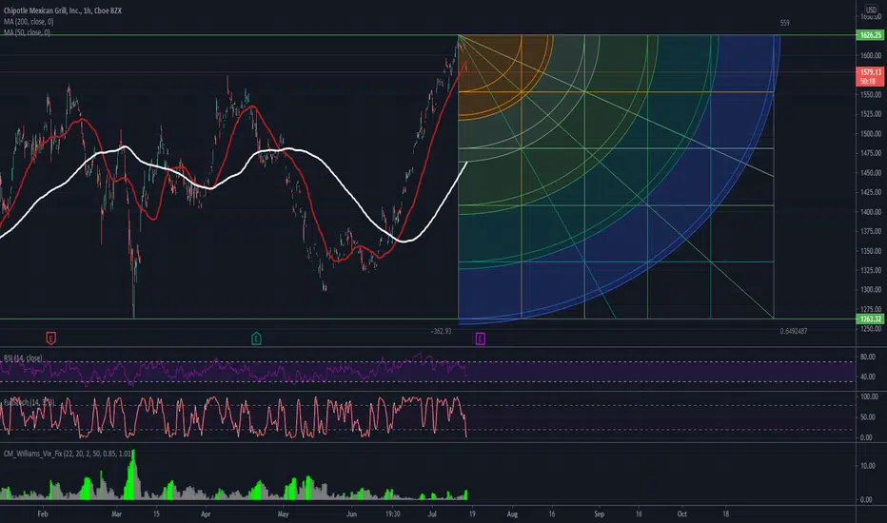Image resolution: width=887 pixels, height=523 pixels.
Task: Click the 1350.00 price axis label
Action: point(871,251)
